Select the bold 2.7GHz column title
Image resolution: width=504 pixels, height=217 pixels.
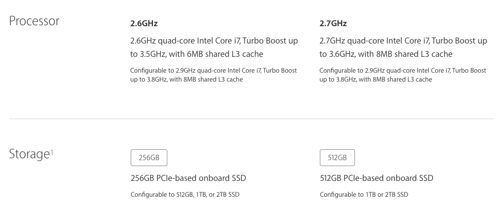click(333, 23)
